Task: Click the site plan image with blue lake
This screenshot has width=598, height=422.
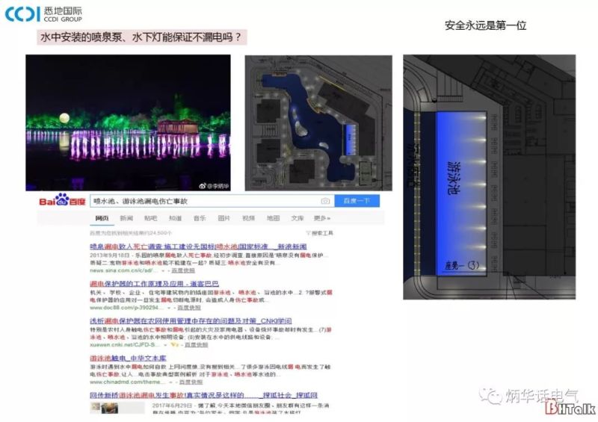Action: pos(318,123)
